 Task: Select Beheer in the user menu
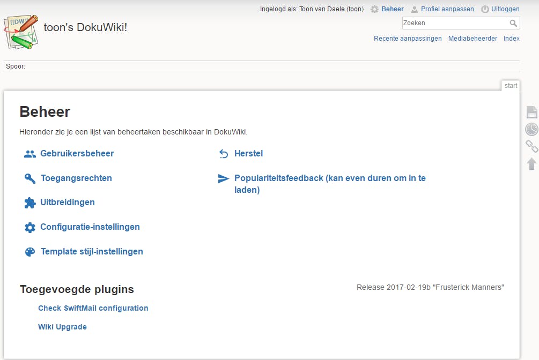point(392,9)
